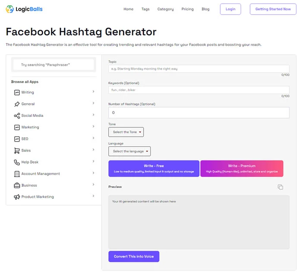Select the Help Desk category label
This screenshot has width=302, height=274.
tap(30, 162)
